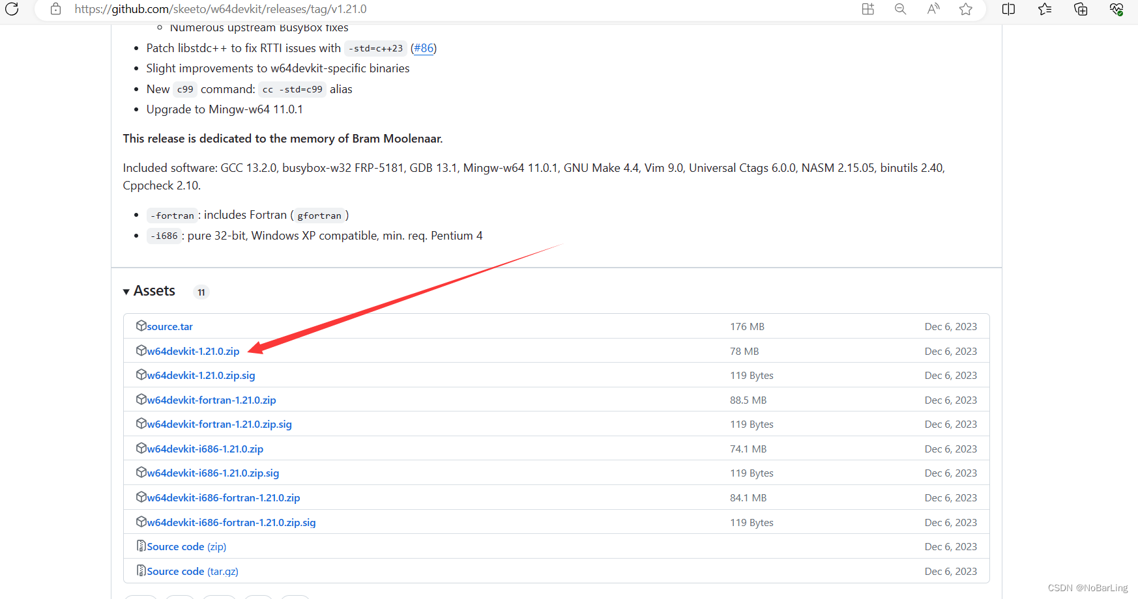Select the 74.1 MB size value
This screenshot has width=1138, height=599.
tap(748, 449)
